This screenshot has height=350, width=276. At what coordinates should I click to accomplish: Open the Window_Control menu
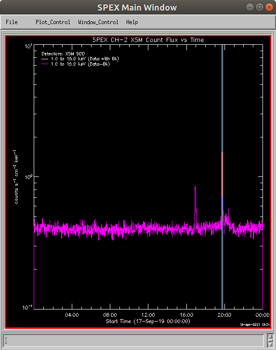point(98,22)
